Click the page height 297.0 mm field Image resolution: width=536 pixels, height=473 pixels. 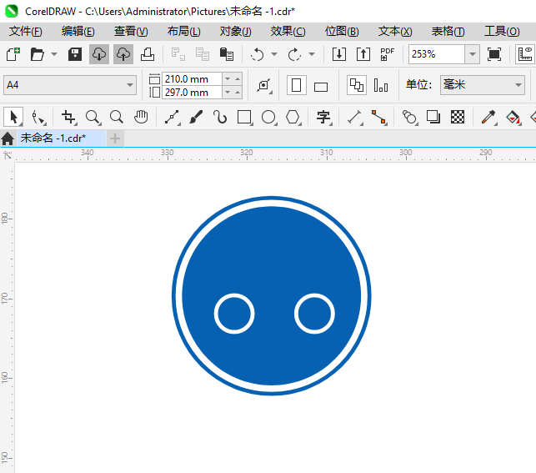(192, 93)
